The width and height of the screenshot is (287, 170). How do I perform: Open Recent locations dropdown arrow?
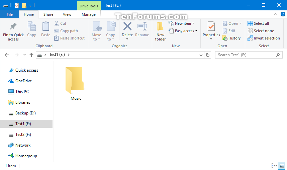(24, 55)
